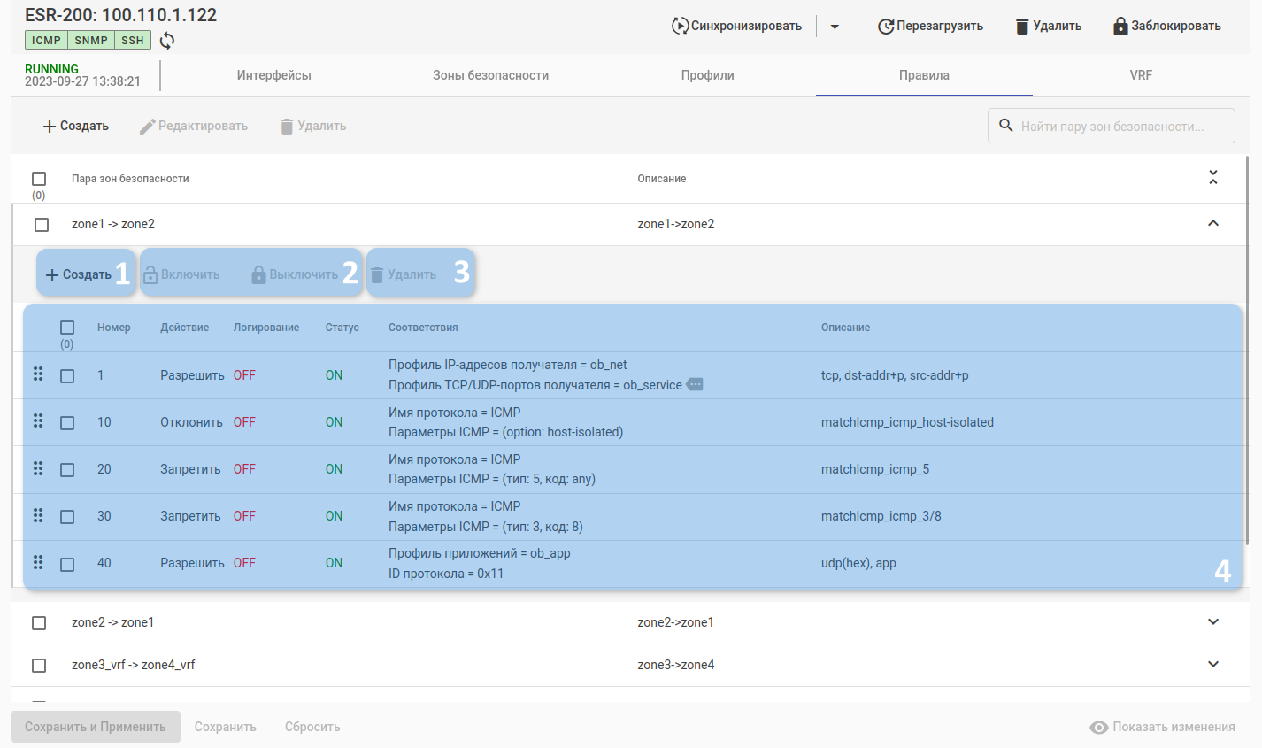The width and height of the screenshot is (1262, 748).
Task: Click the Синхронизировать sync icon
Action: click(680, 26)
